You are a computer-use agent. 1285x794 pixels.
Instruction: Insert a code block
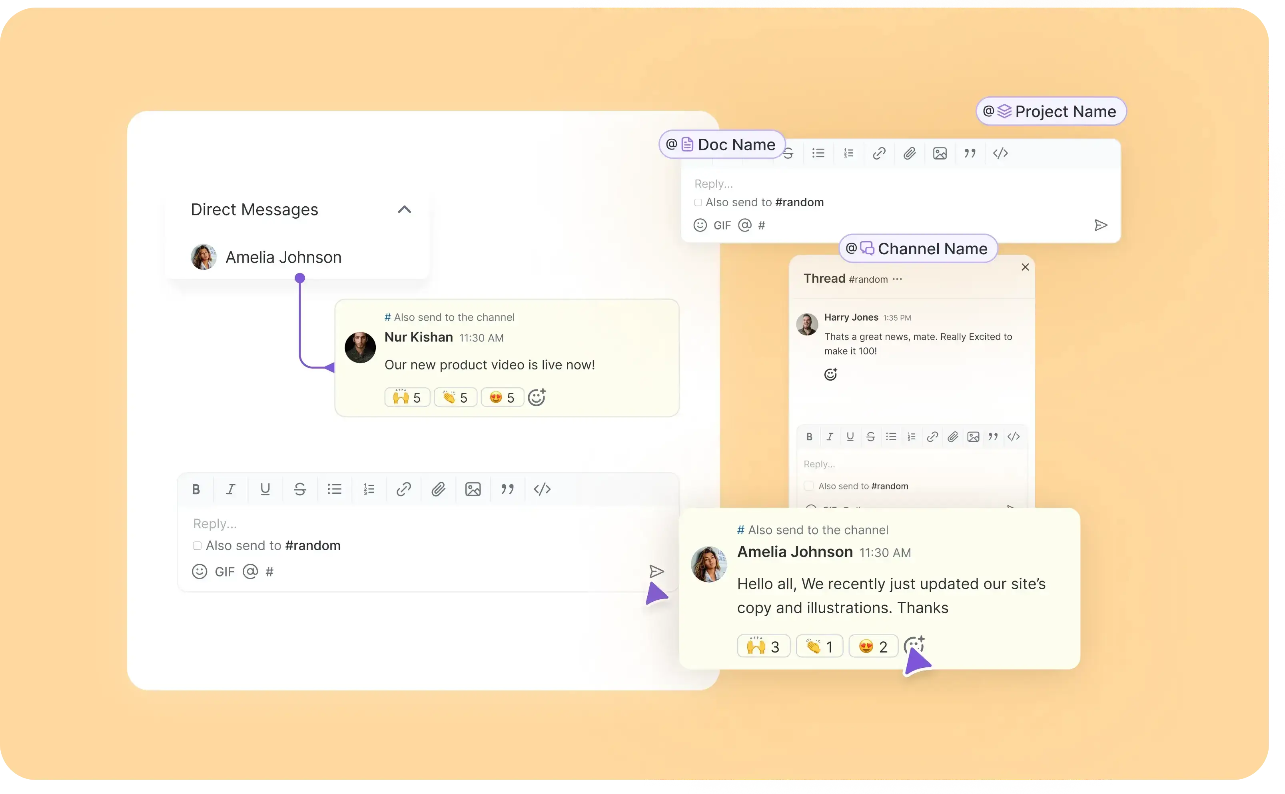[542, 489]
